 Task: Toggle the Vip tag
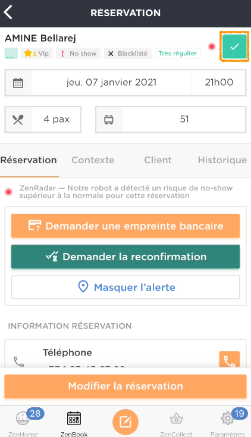(36, 54)
